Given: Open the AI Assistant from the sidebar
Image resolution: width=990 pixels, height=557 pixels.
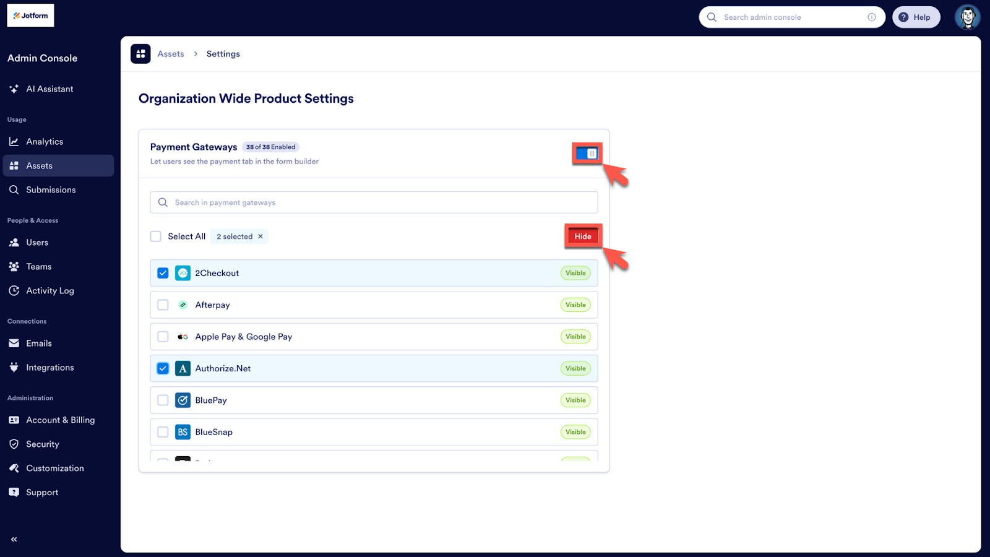Looking at the screenshot, I should [x=14, y=89].
